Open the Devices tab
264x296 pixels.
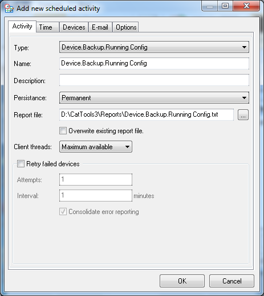point(74,27)
